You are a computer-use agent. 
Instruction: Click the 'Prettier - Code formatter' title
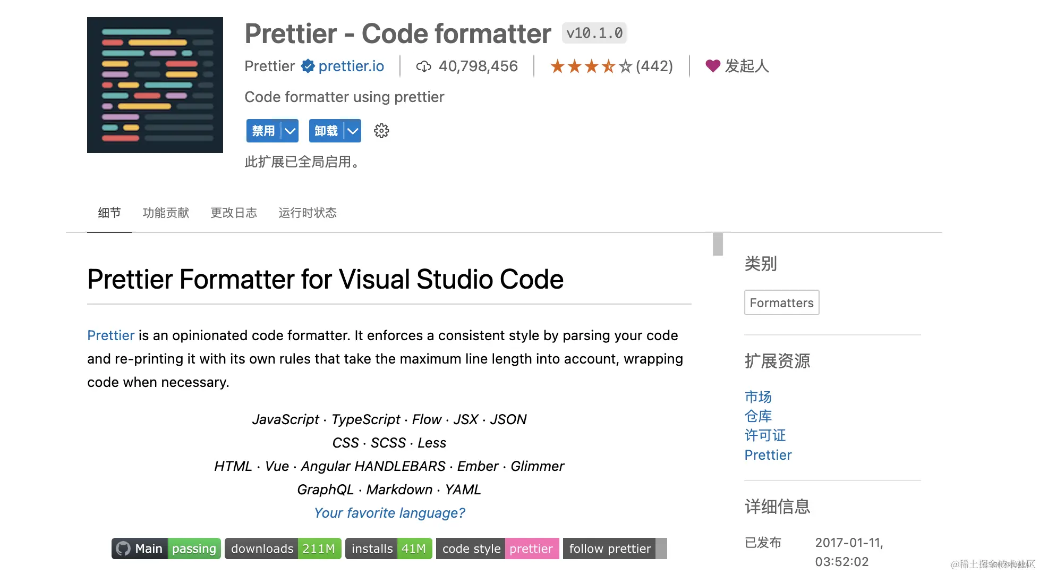pos(397,33)
